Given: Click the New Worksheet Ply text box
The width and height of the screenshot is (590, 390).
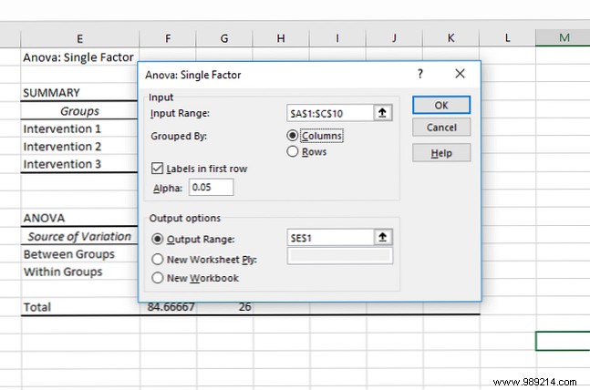Looking at the screenshot, I should pyautogui.click(x=340, y=256).
